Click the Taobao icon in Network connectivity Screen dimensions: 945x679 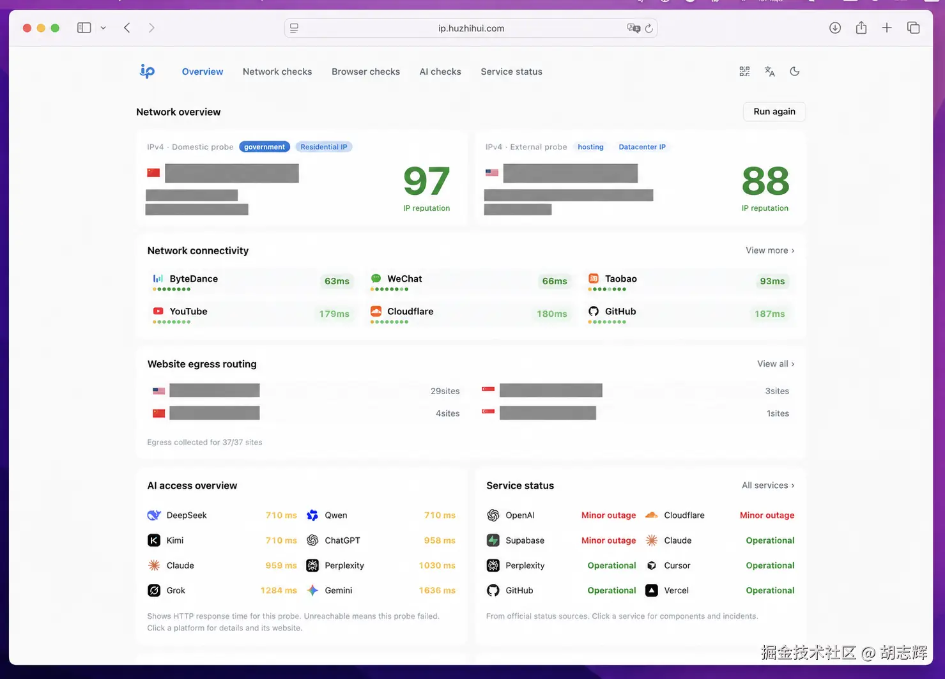[x=594, y=278]
